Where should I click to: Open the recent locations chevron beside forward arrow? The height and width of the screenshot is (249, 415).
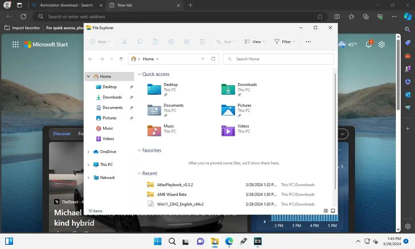(112, 59)
